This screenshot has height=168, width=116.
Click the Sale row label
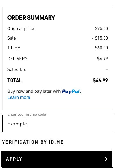tap(12, 38)
